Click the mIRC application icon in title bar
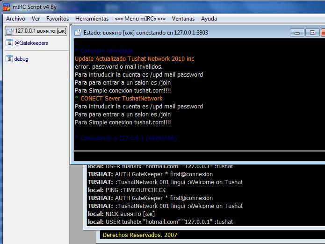The width and height of the screenshot is (325, 244). (6, 7)
